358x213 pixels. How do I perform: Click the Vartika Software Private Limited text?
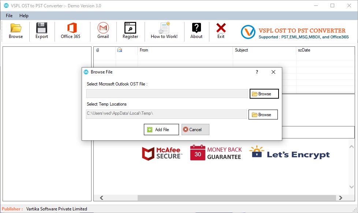57,209
